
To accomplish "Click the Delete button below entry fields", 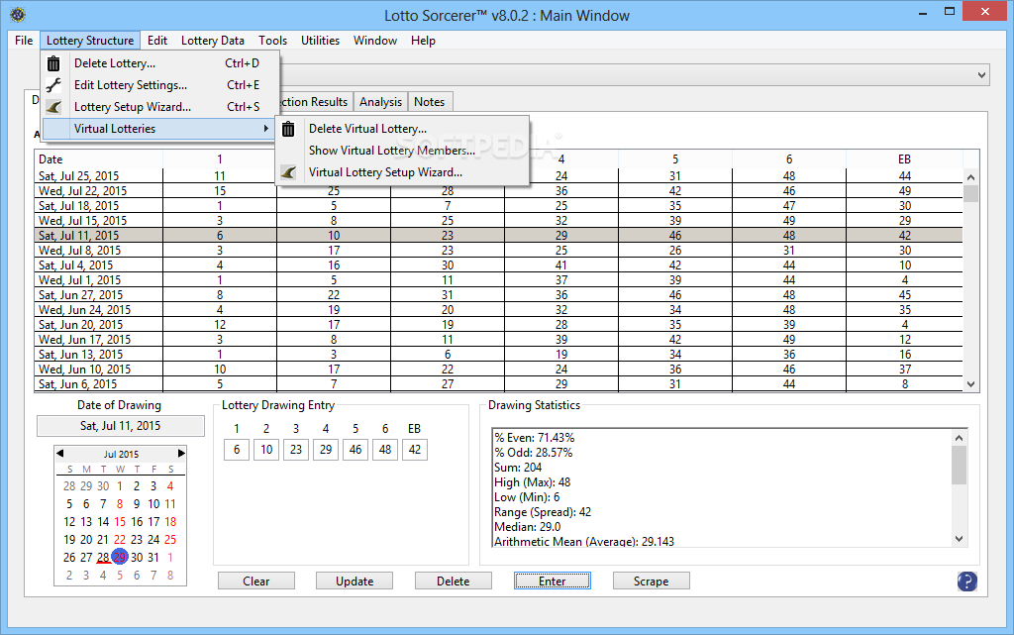I will click(x=454, y=582).
